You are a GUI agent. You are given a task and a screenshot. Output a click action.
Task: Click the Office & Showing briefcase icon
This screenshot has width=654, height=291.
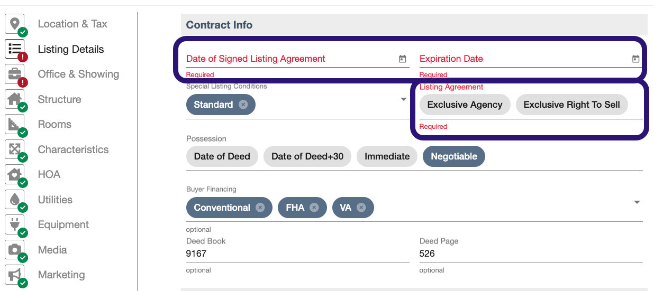(15, 74)
